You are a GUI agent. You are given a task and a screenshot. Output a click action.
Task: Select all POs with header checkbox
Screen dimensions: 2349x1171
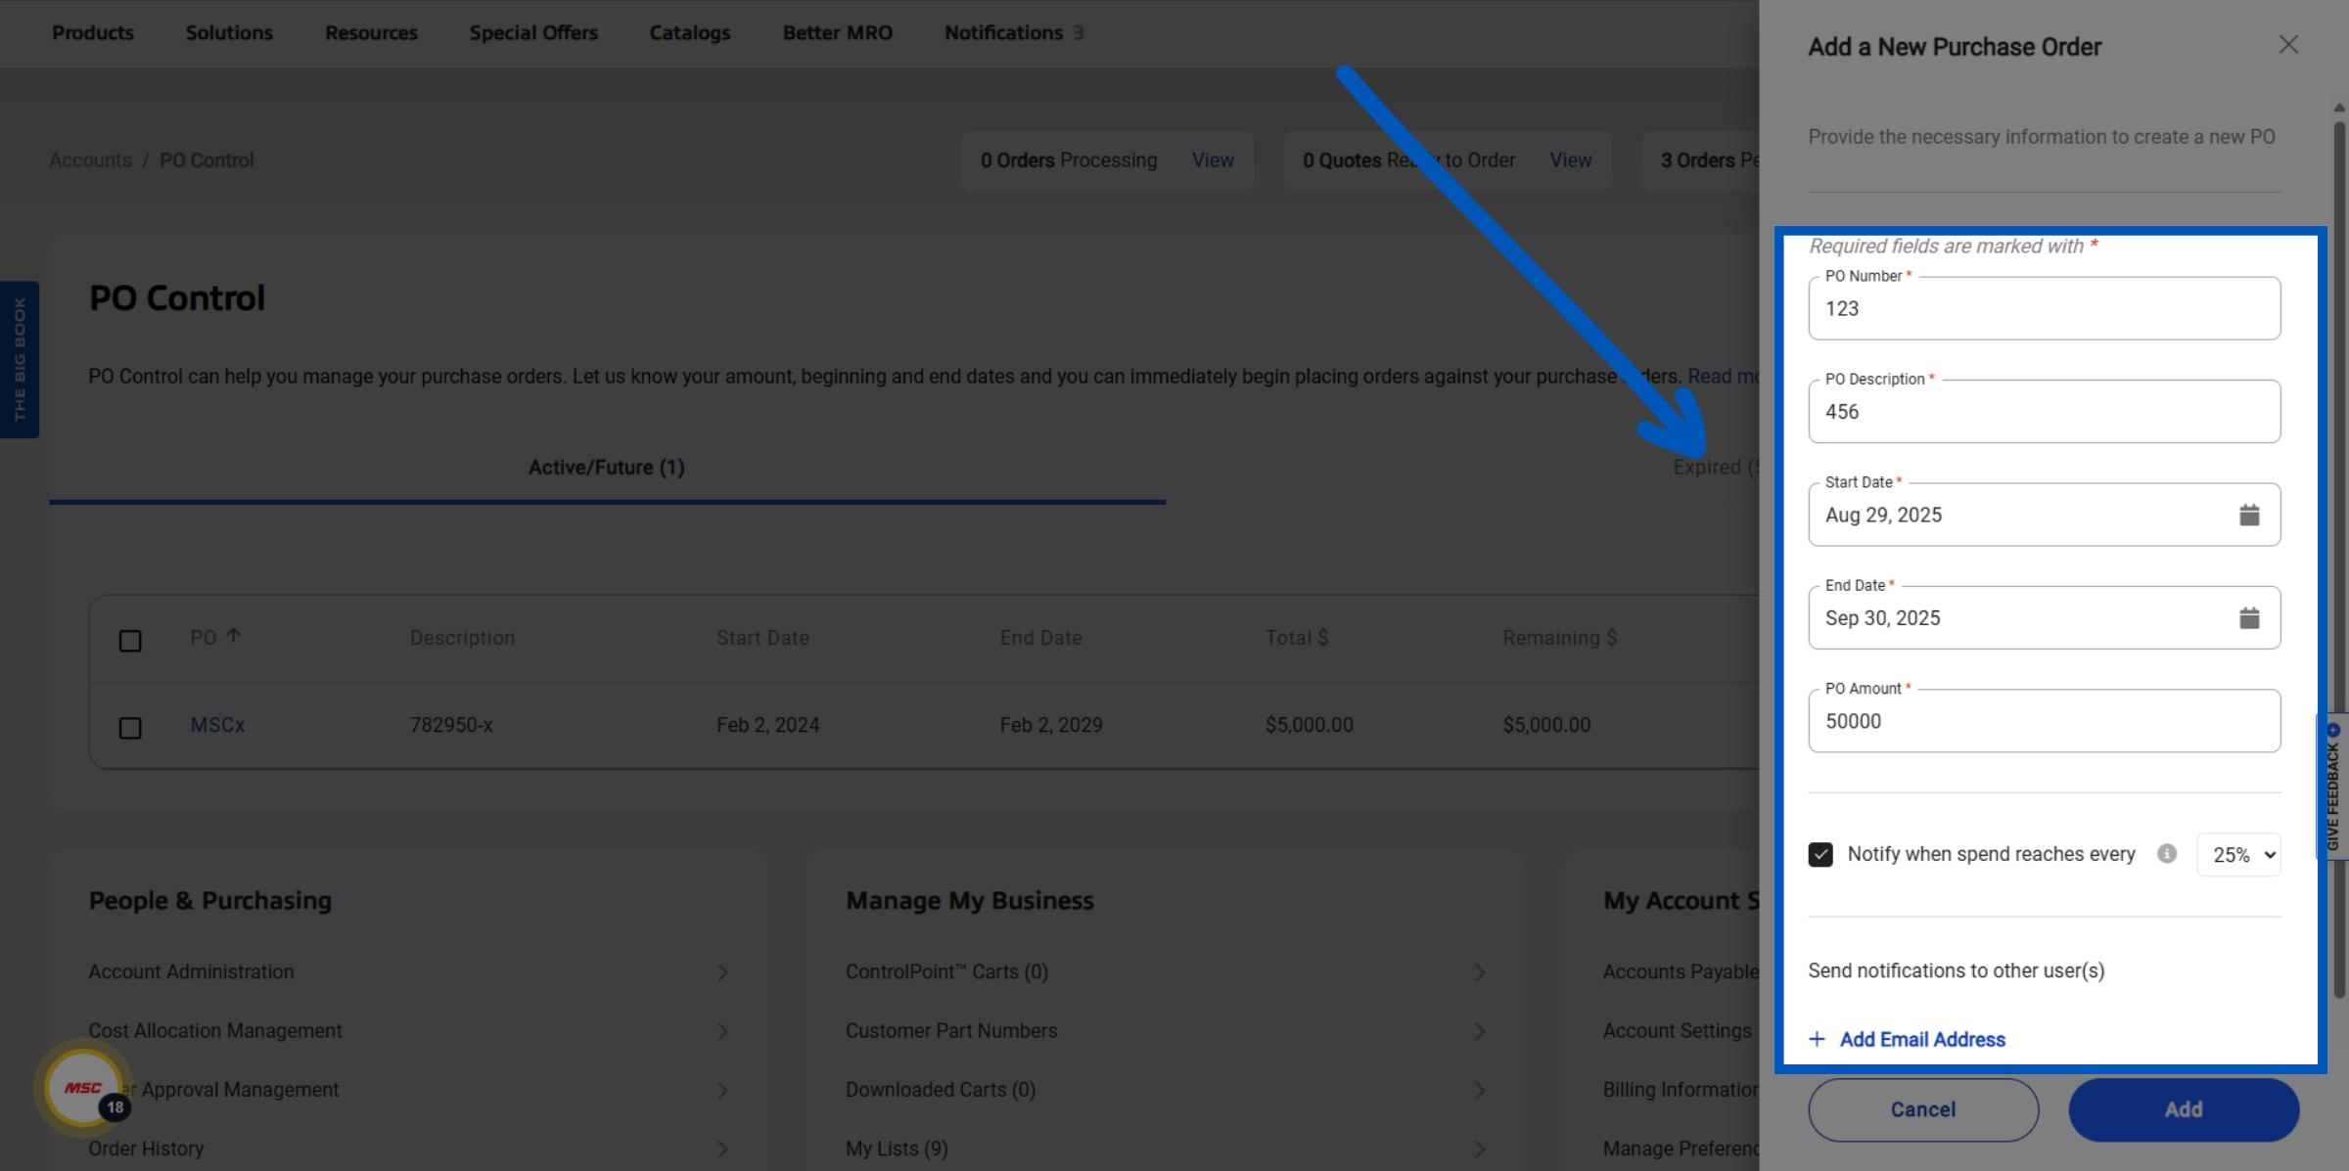[x=130, y=641]
